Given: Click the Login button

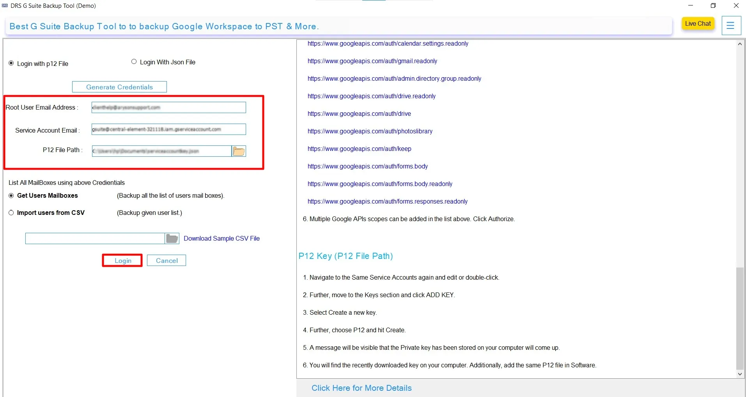Looking at the screenshot, I should point(123,261).
